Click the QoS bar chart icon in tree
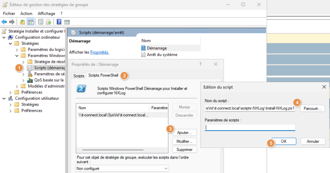Screen dimensions: 330x173 pyautogui.click(x=30, y=80)
